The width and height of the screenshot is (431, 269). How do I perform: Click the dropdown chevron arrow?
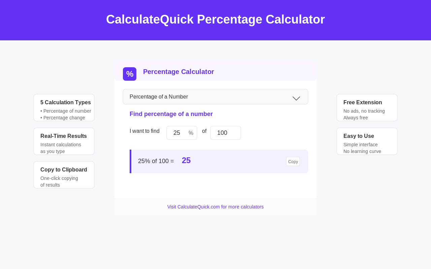click(x=296, y=98)
